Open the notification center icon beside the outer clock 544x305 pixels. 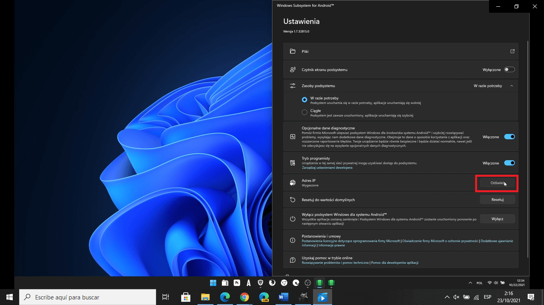coord(530,297)
